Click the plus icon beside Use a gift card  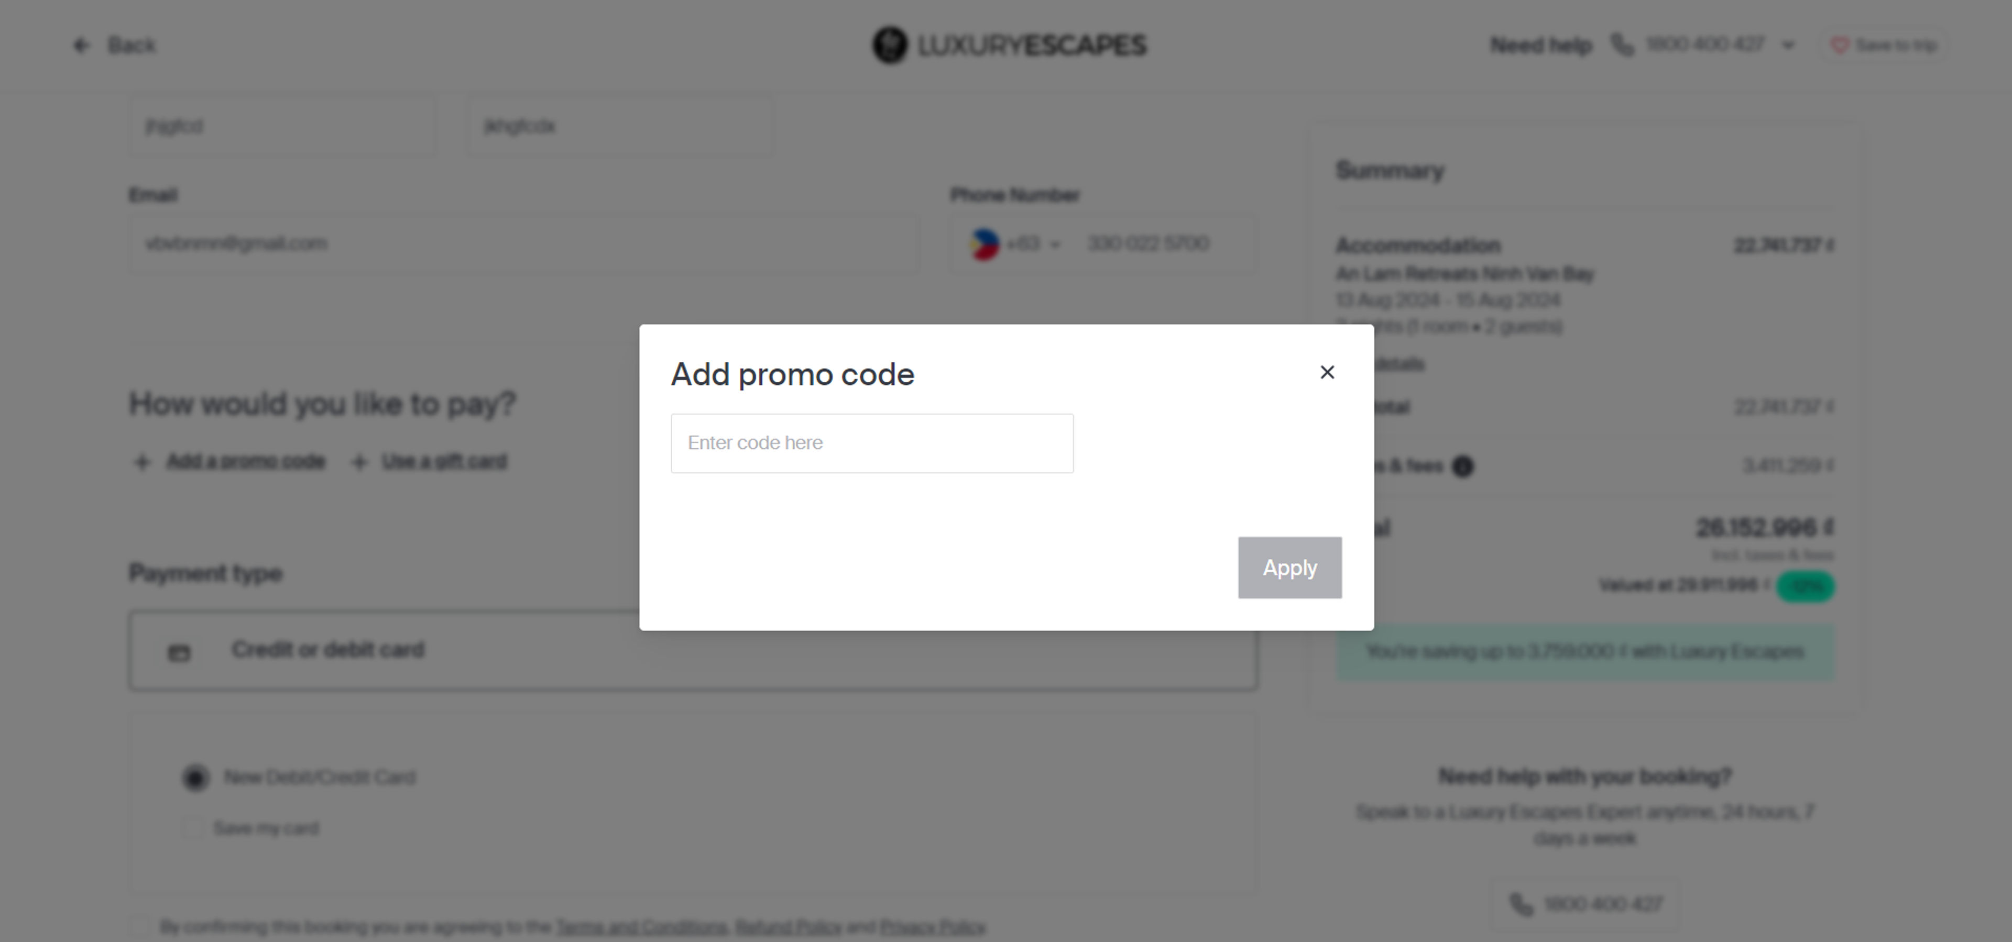359,461
